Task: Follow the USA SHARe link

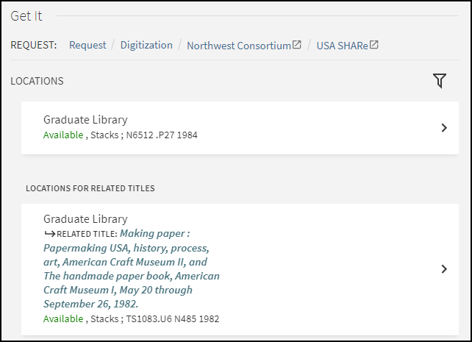Action: [x=342, y=46]
